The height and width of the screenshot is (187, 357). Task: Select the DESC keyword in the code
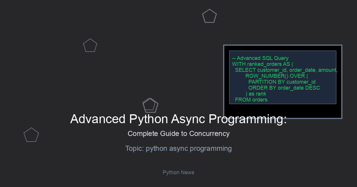[x=312, y=88]
